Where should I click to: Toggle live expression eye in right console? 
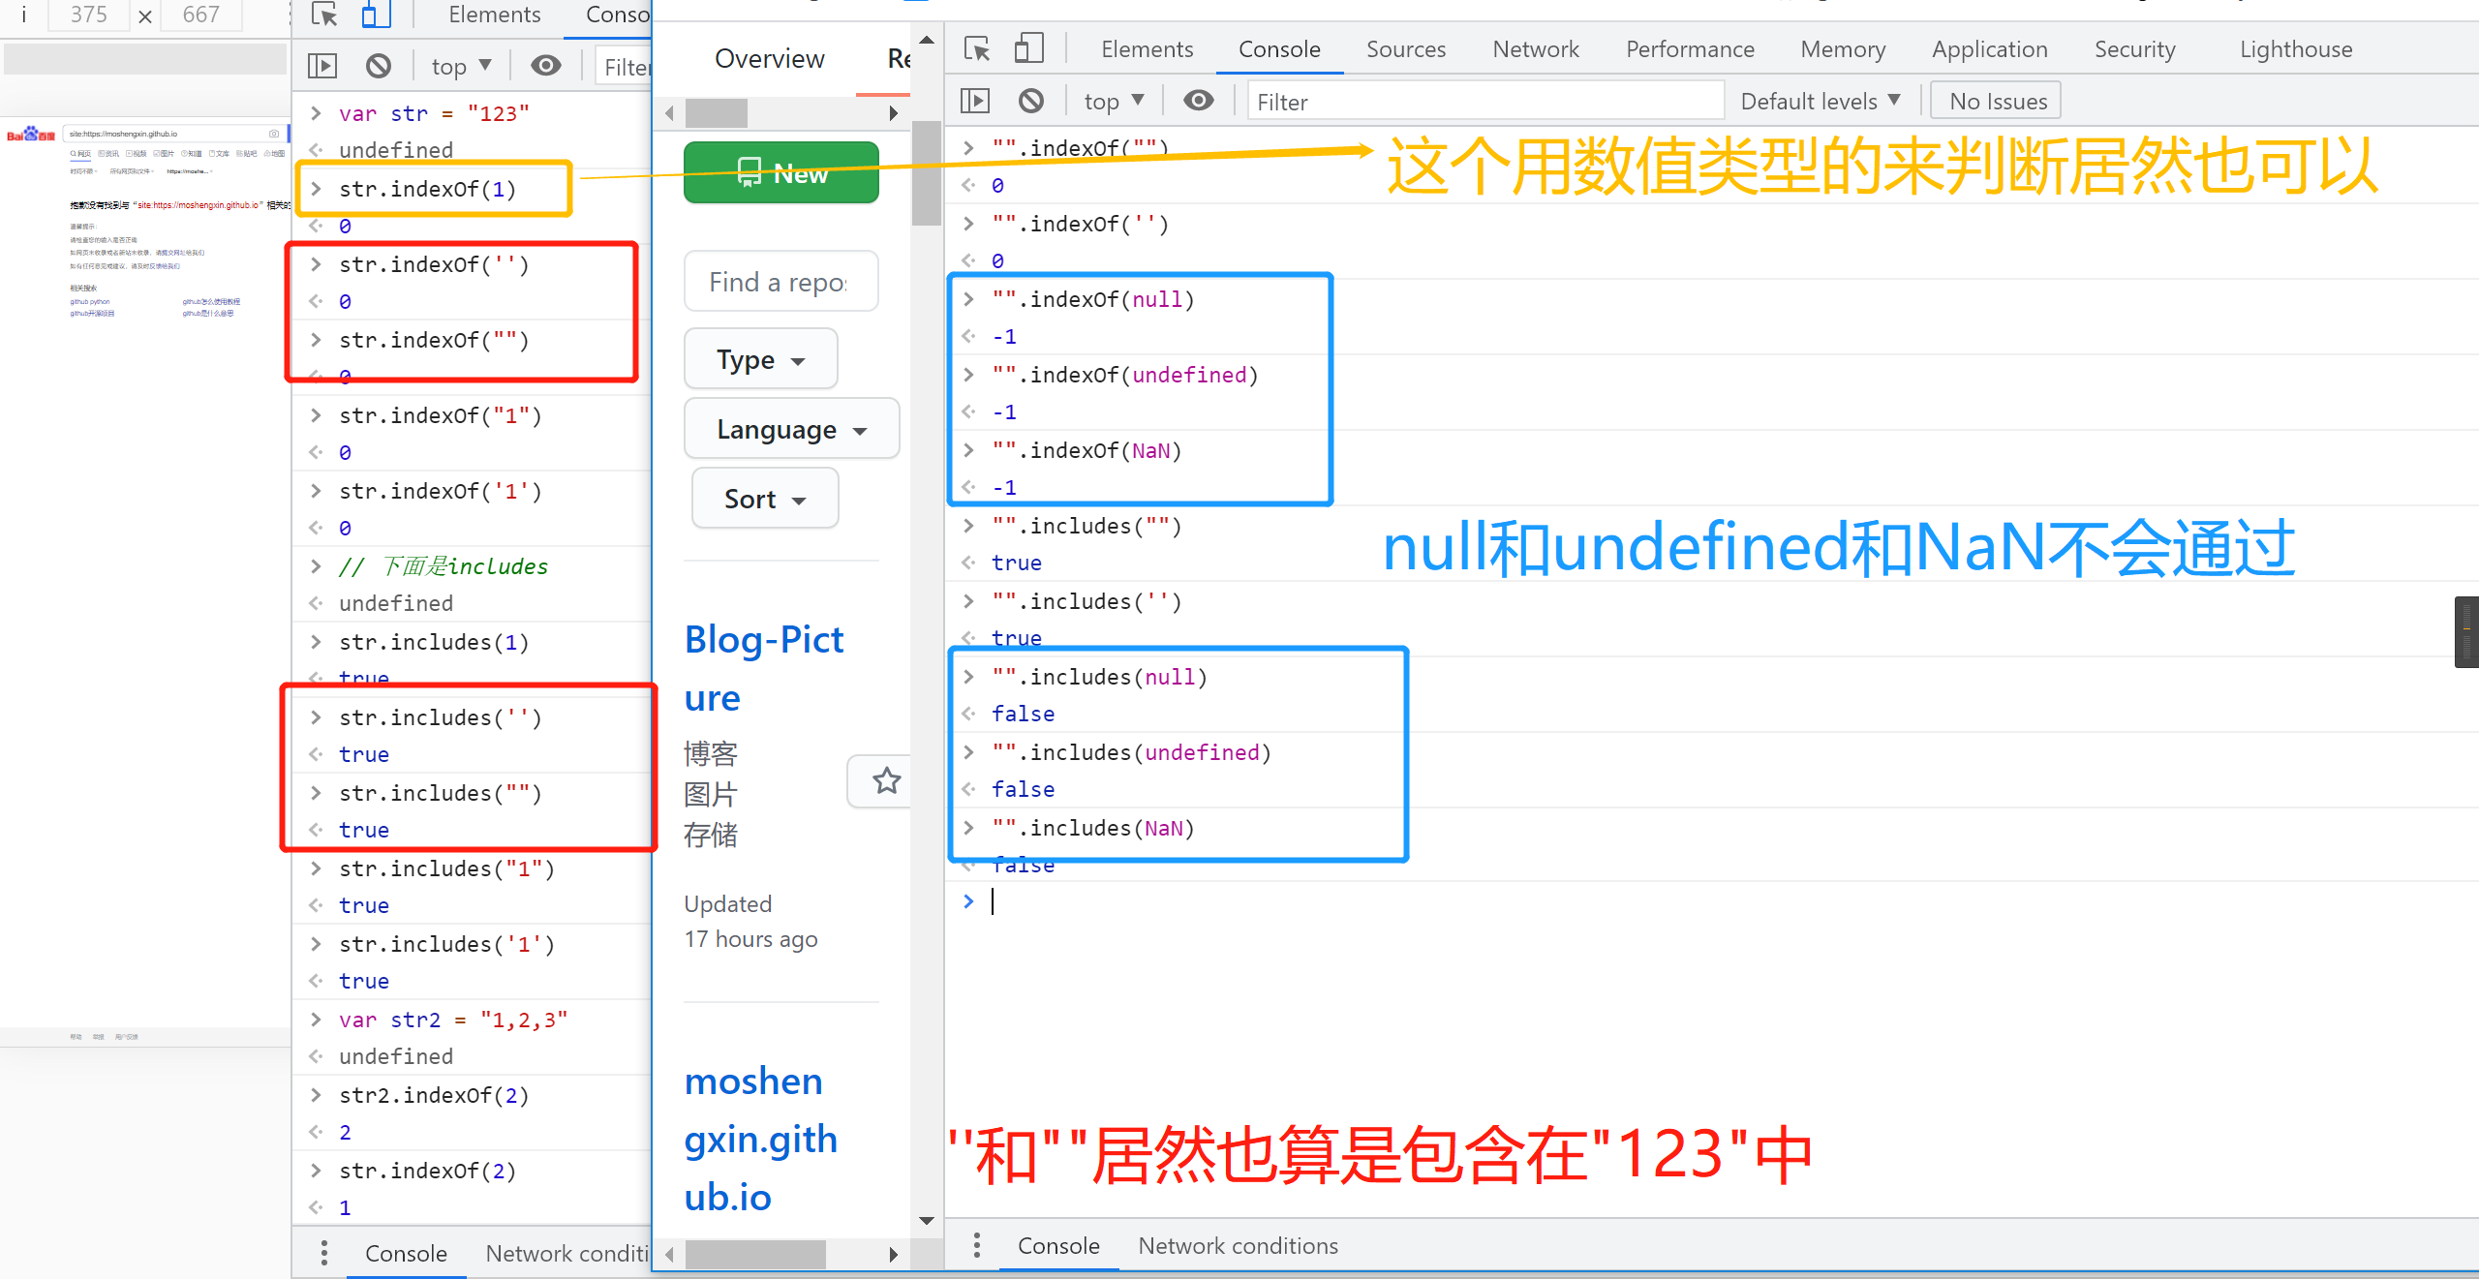click(x=1198, y=101)
